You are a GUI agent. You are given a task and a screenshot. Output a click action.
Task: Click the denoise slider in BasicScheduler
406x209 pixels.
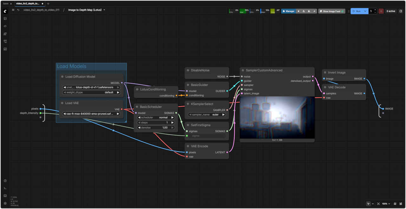pyautogui.click(x=155, y=128)
